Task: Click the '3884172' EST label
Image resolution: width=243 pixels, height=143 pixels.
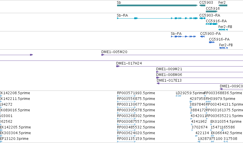Action: 198,110
